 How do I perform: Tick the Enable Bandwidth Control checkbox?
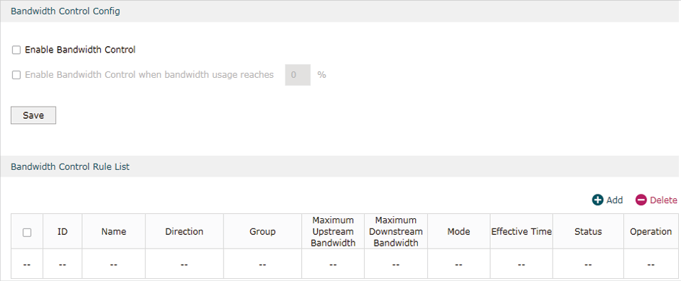(x=17, y=50)
